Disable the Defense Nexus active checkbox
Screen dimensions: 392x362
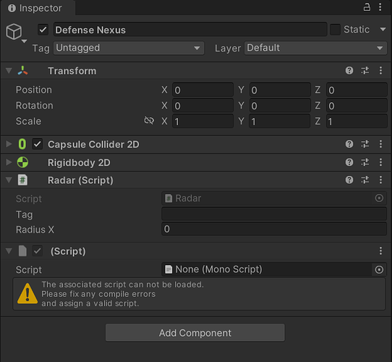[43, 30]
